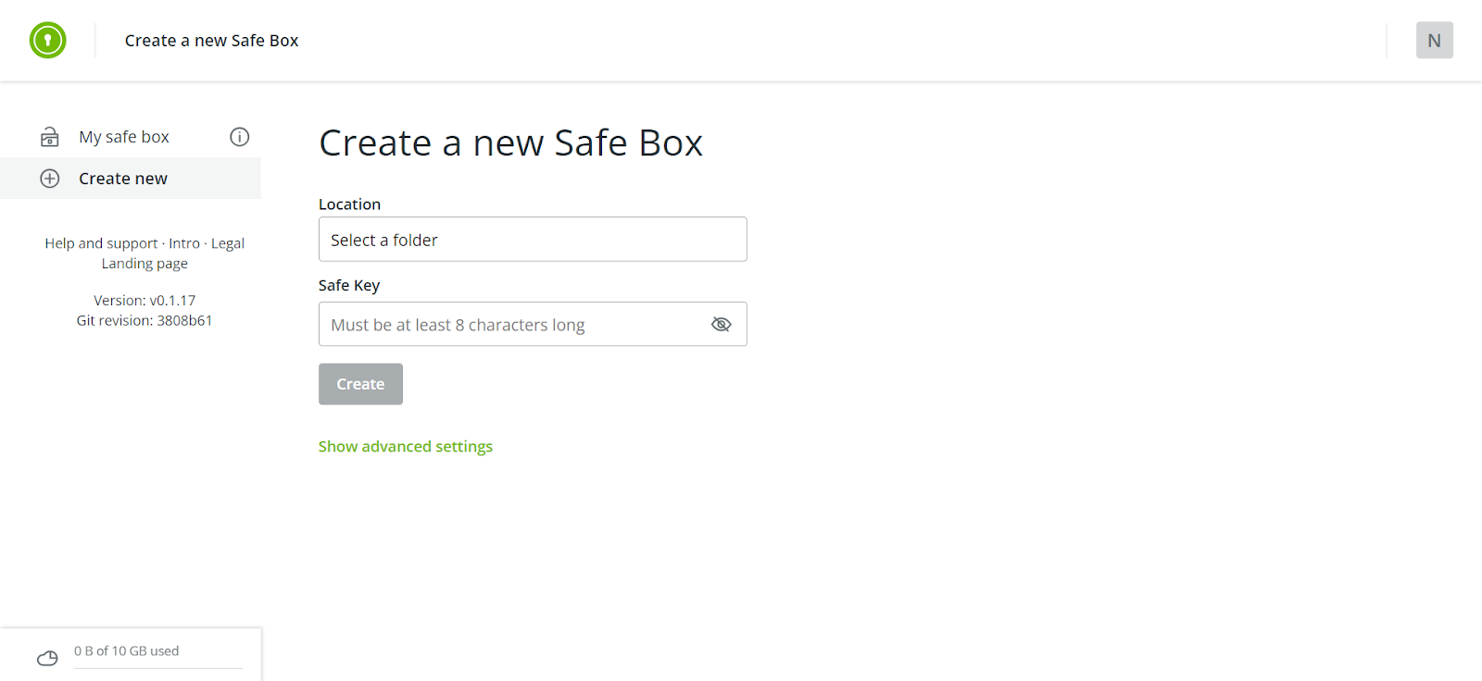
Task: Open the N user avatar menu
Action: (x=1434, y=40)
